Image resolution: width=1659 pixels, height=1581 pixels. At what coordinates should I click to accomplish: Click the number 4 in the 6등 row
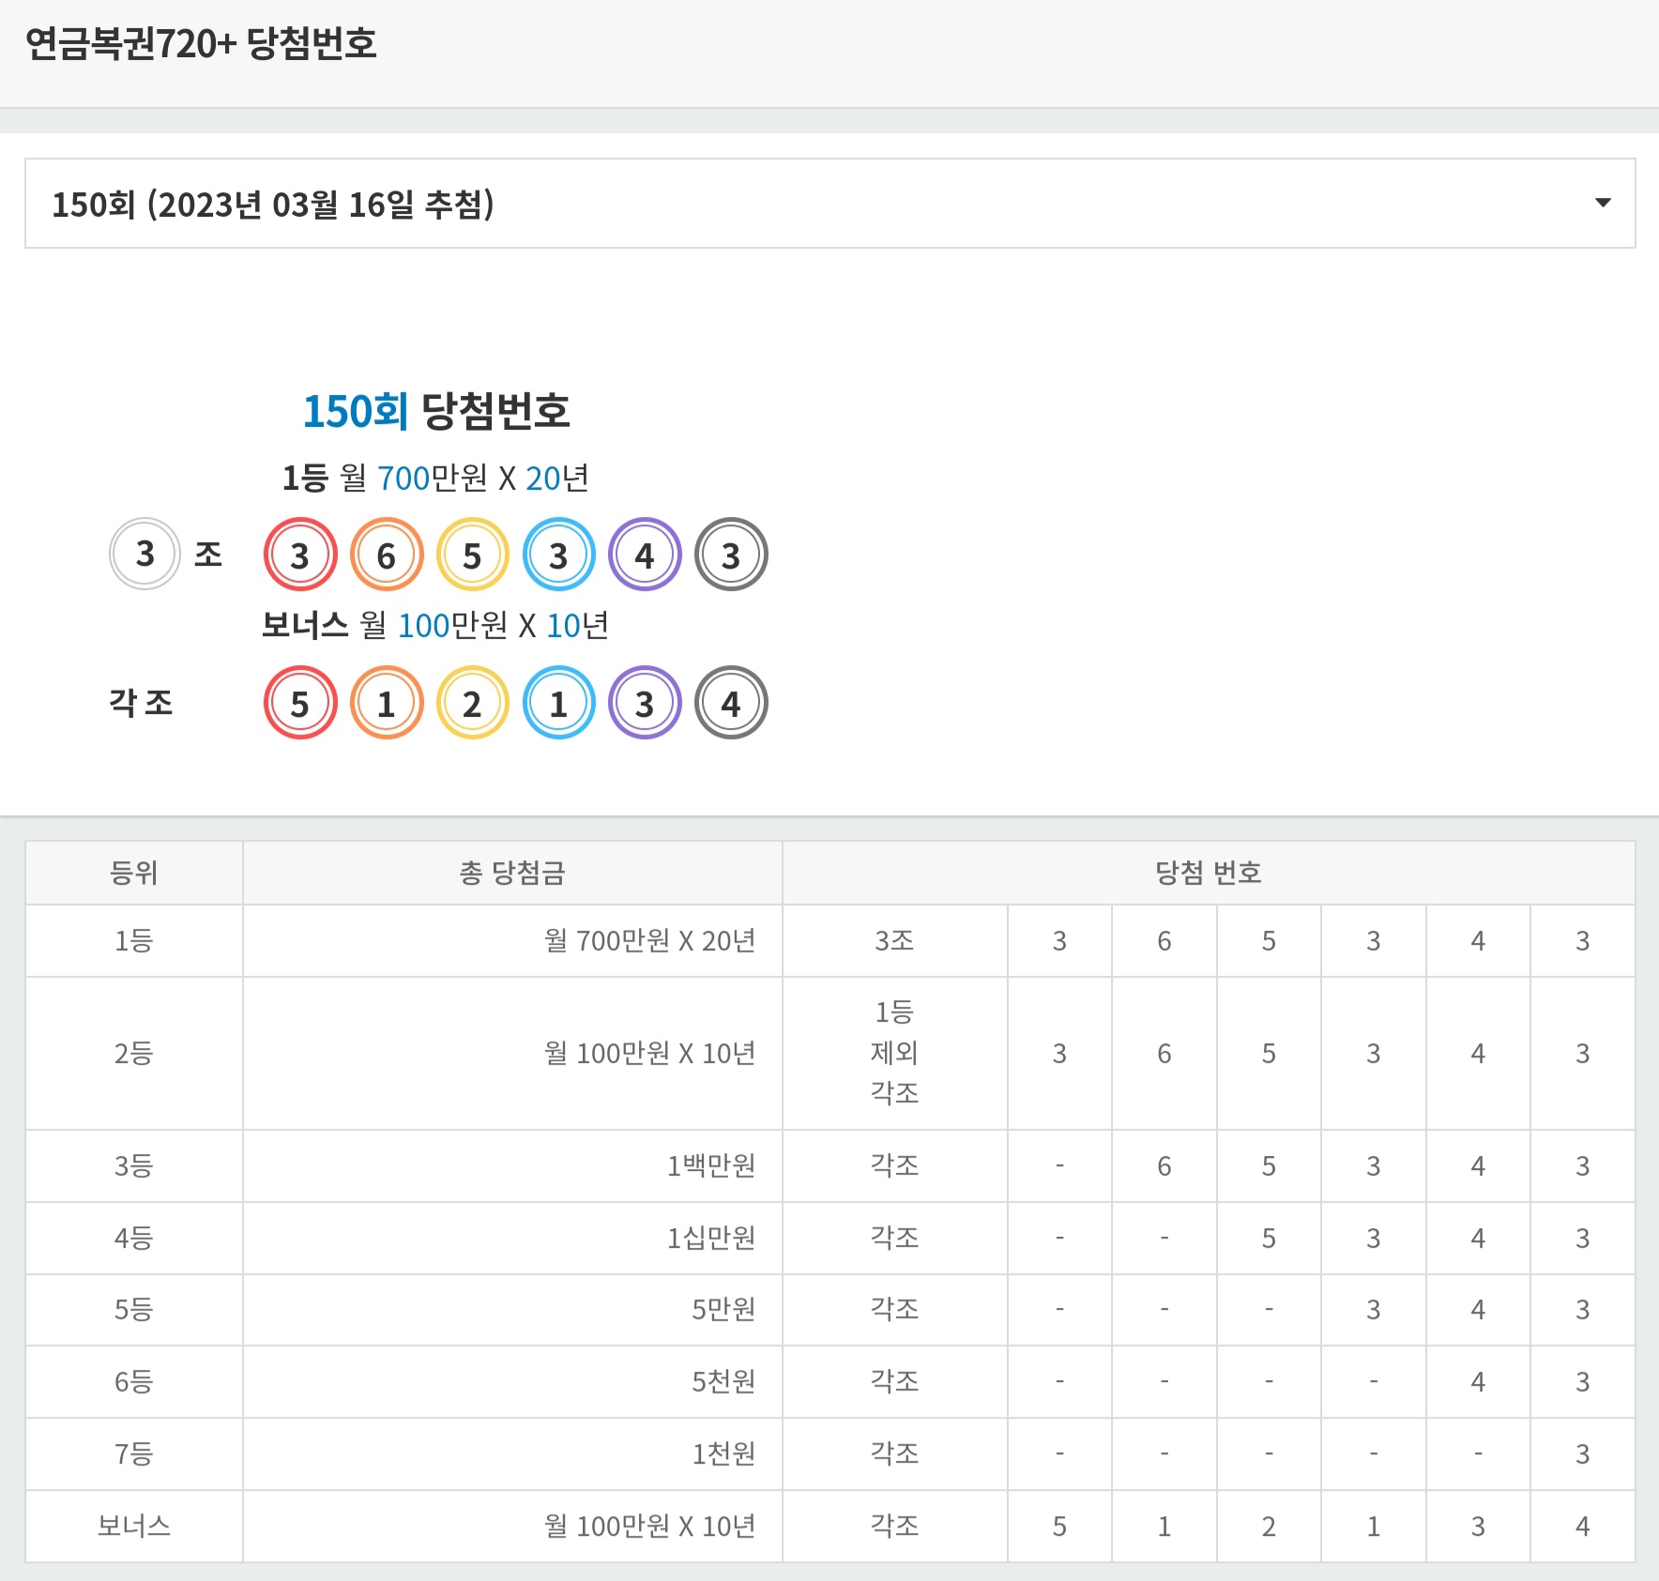click(x=1478, y=1382)
